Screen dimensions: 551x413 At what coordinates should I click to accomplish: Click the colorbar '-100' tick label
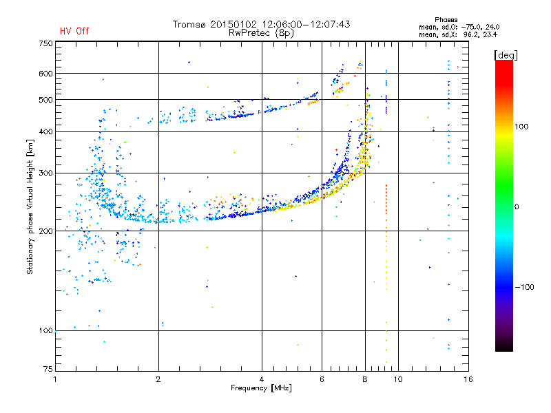(524, 287)
